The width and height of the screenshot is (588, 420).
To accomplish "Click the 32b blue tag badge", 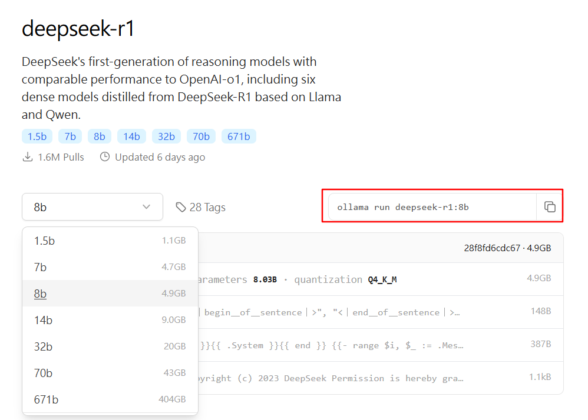I will point(166,136).
